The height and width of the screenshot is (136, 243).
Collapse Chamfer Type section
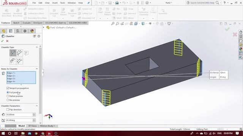pos(37,47)
